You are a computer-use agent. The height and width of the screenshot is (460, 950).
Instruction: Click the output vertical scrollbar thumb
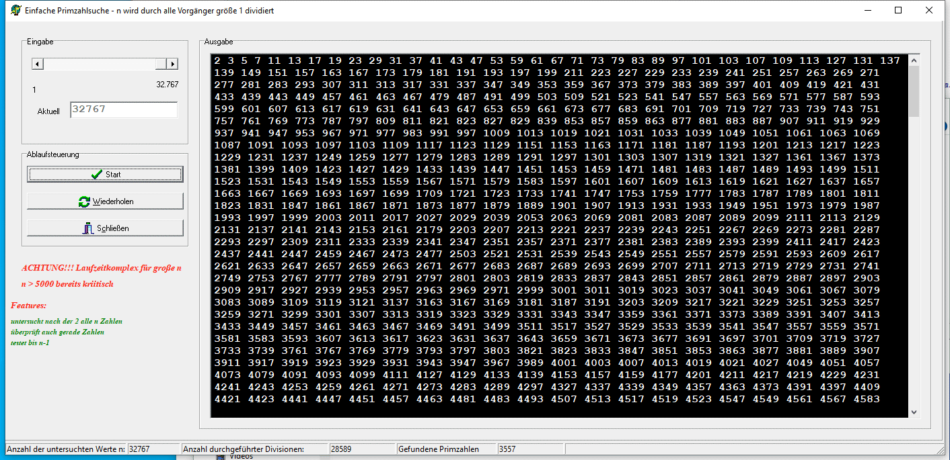[914, 91]
